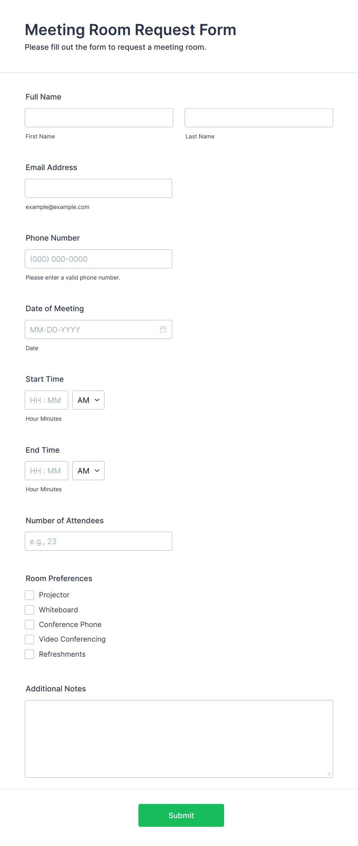Enable Video Conferencing preference
358x846 pixels.
[x=29, y=639]
